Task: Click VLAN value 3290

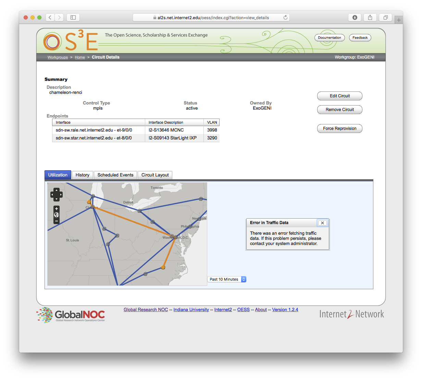Action: (x=212, y=138)
